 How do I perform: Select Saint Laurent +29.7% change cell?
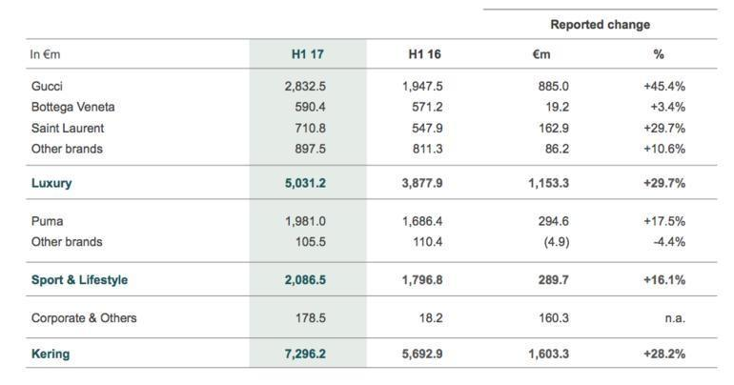[x=664, y=129]
